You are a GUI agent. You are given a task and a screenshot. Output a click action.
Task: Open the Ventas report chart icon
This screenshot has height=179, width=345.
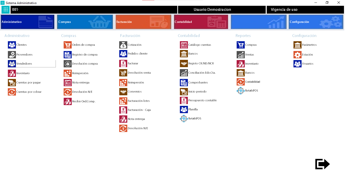click(x=240, y=55)
